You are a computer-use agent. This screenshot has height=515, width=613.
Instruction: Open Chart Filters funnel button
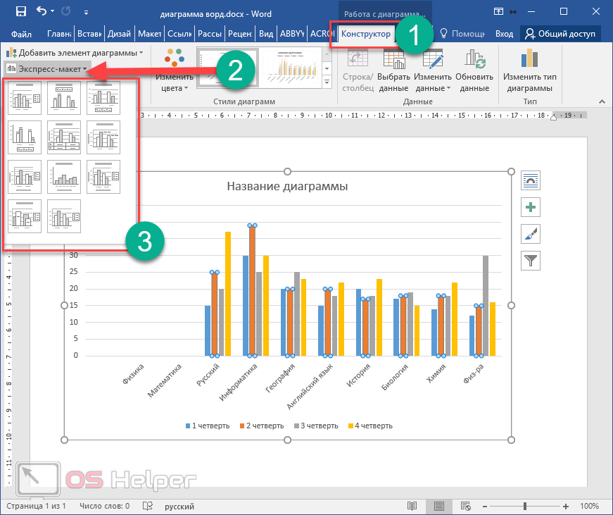coord(530,261)
